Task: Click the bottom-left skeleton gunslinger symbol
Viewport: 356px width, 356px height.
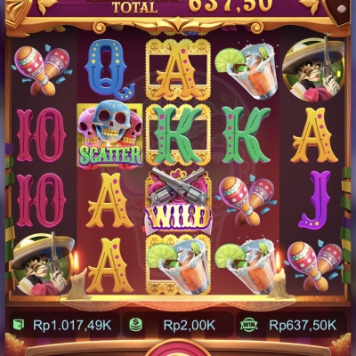Action: [43, 264]
